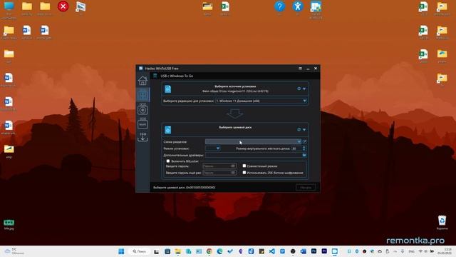This screenshot has height=257, width=456.
Task: Refresh the installation source list
Action: click(x=299, y=89)
